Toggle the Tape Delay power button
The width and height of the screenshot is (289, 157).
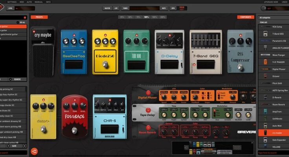[148, 110]
